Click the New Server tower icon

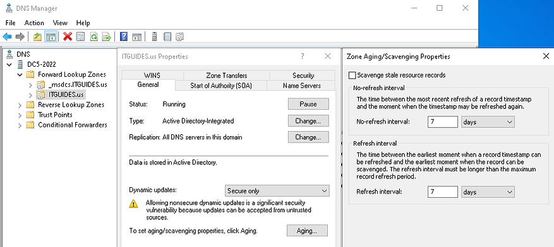click(x=154, y=37)
